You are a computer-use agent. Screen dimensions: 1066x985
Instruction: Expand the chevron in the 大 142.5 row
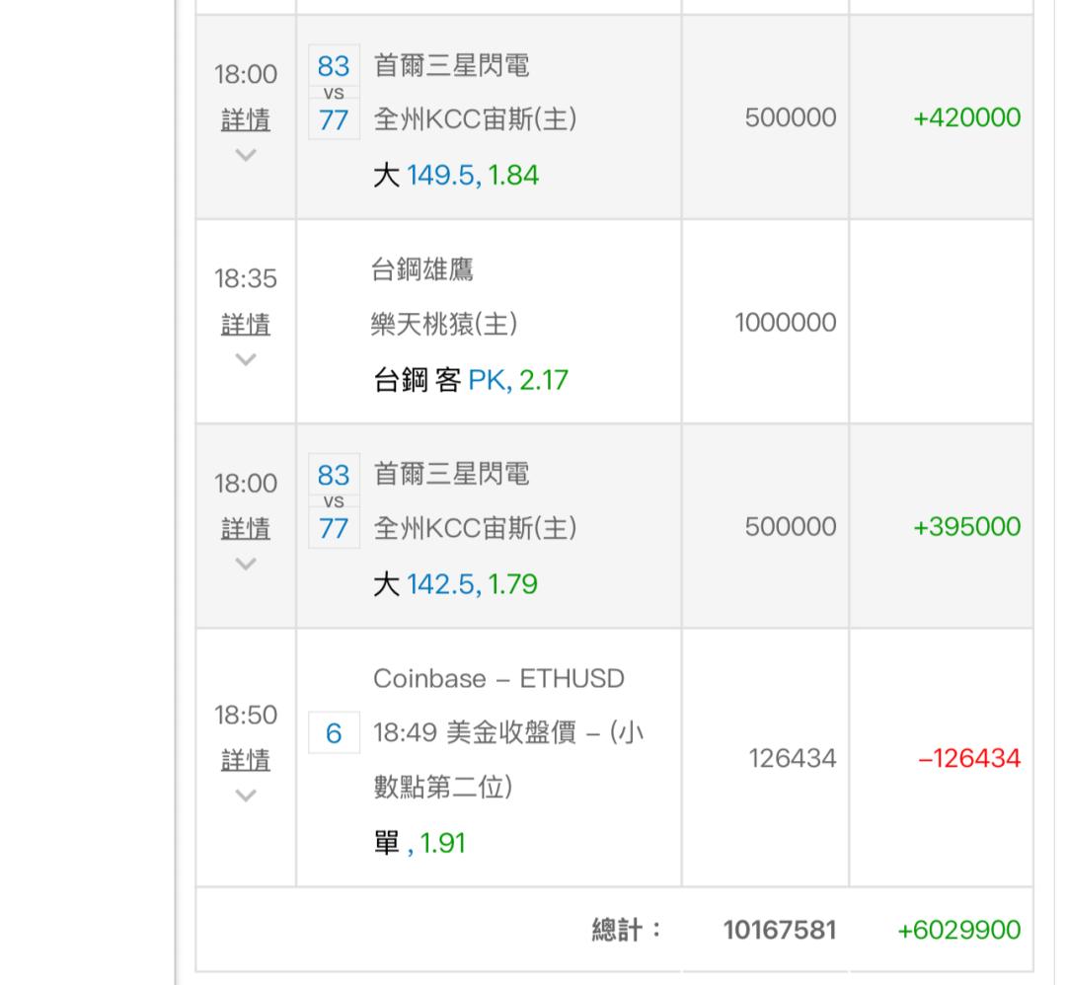pos(246,564)
